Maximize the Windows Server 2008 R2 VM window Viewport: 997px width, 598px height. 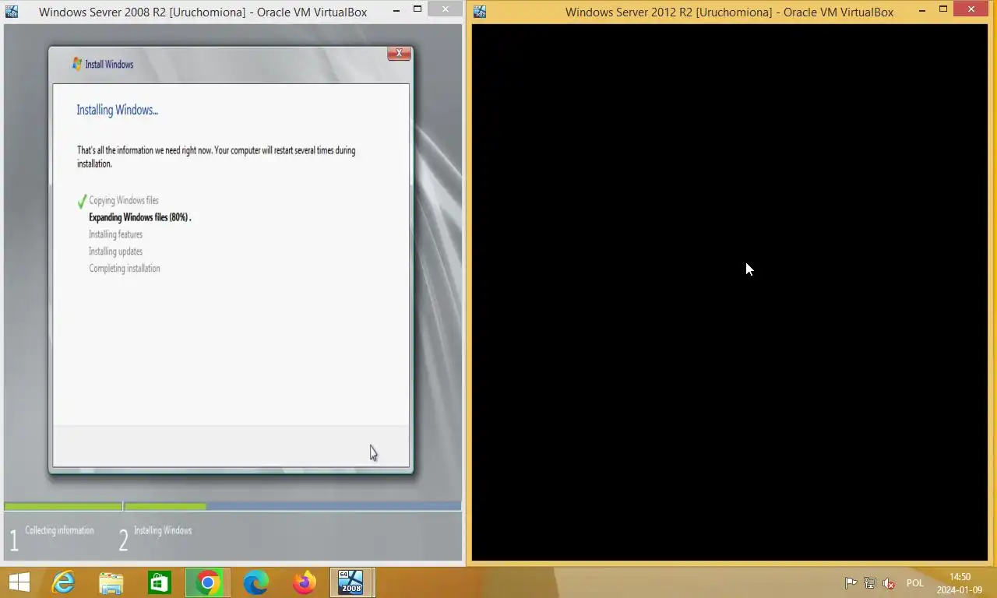coord(417,9)
